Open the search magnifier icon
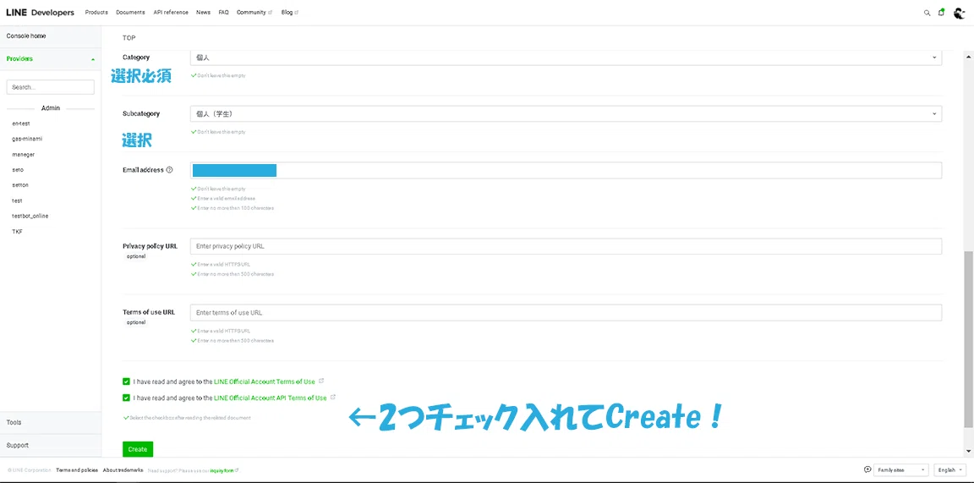 pos(927,13)
